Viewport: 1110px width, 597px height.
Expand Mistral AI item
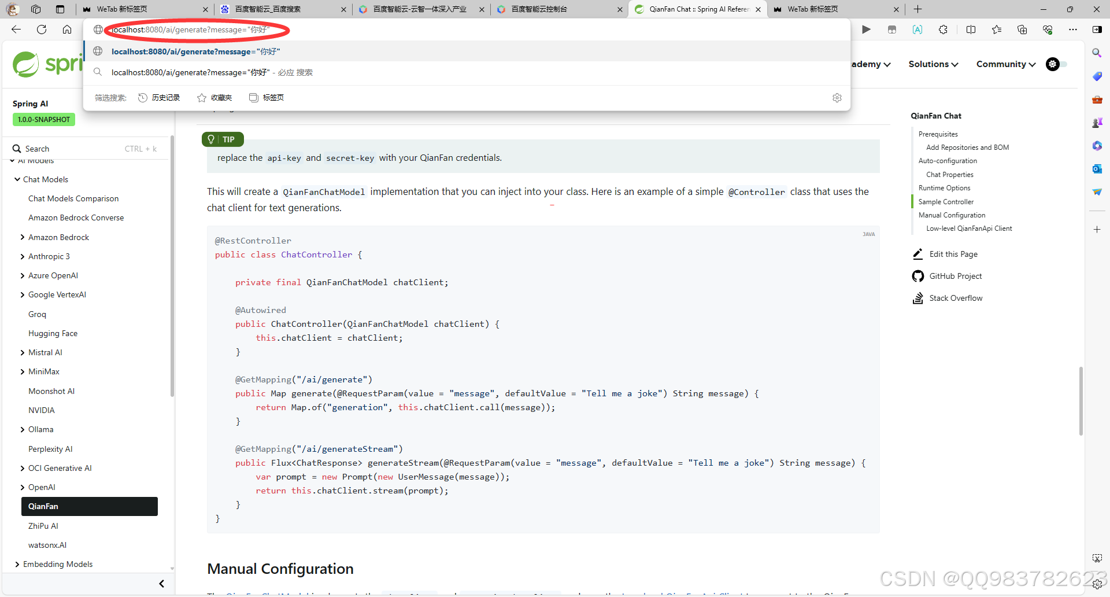(x=23, y=352)
